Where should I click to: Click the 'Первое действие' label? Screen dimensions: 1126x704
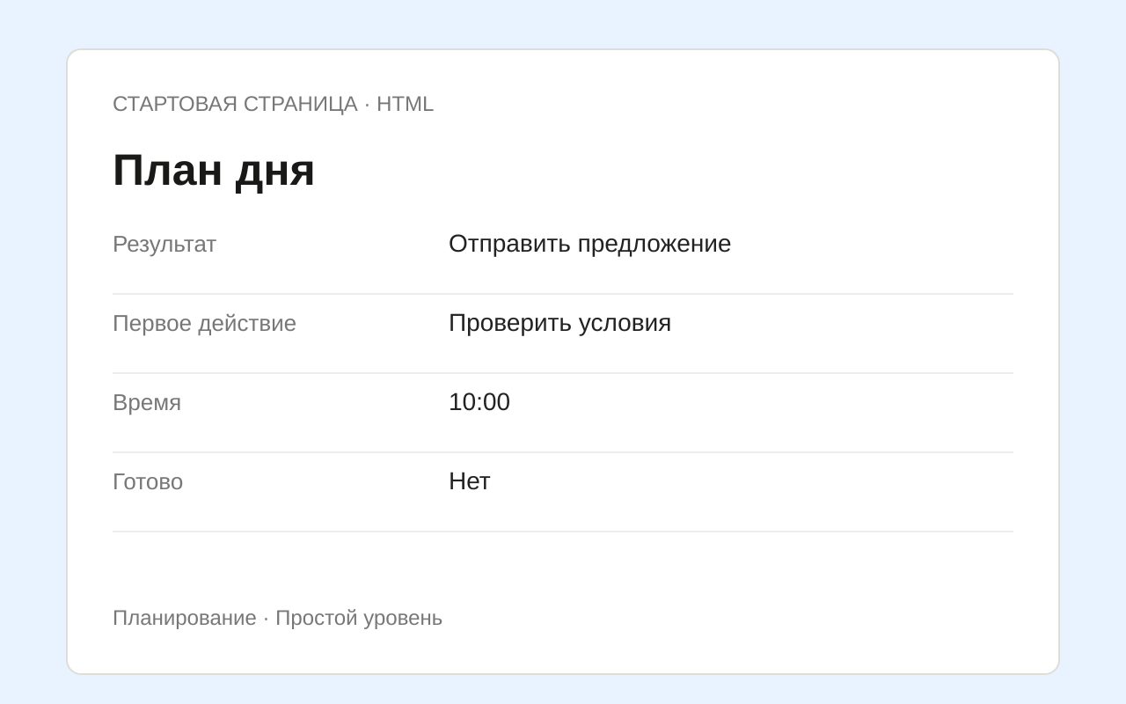click(x=204, y=324)
